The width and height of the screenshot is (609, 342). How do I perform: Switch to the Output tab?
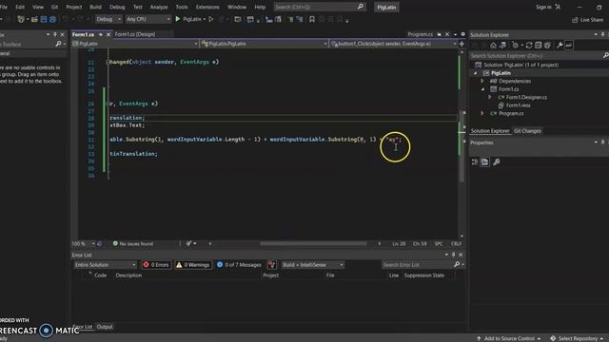pyautogui.click(x=105, y=327)
